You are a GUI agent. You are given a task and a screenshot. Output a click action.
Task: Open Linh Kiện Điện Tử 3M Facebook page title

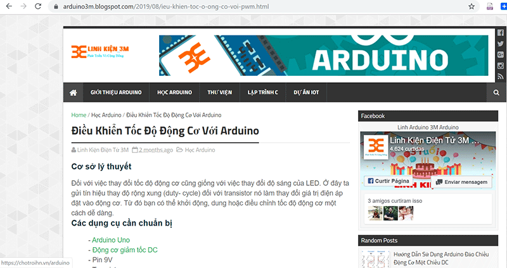point(435,140)
